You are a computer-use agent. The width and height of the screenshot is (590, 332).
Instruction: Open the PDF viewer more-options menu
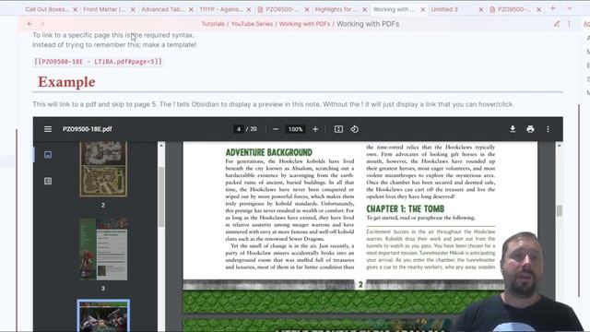[548, 129]
